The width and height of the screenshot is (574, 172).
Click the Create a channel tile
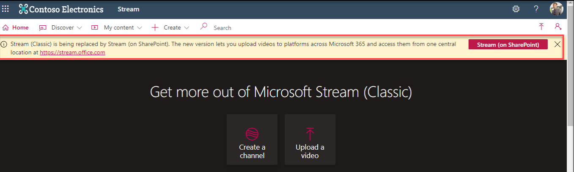tap(252, 140)
